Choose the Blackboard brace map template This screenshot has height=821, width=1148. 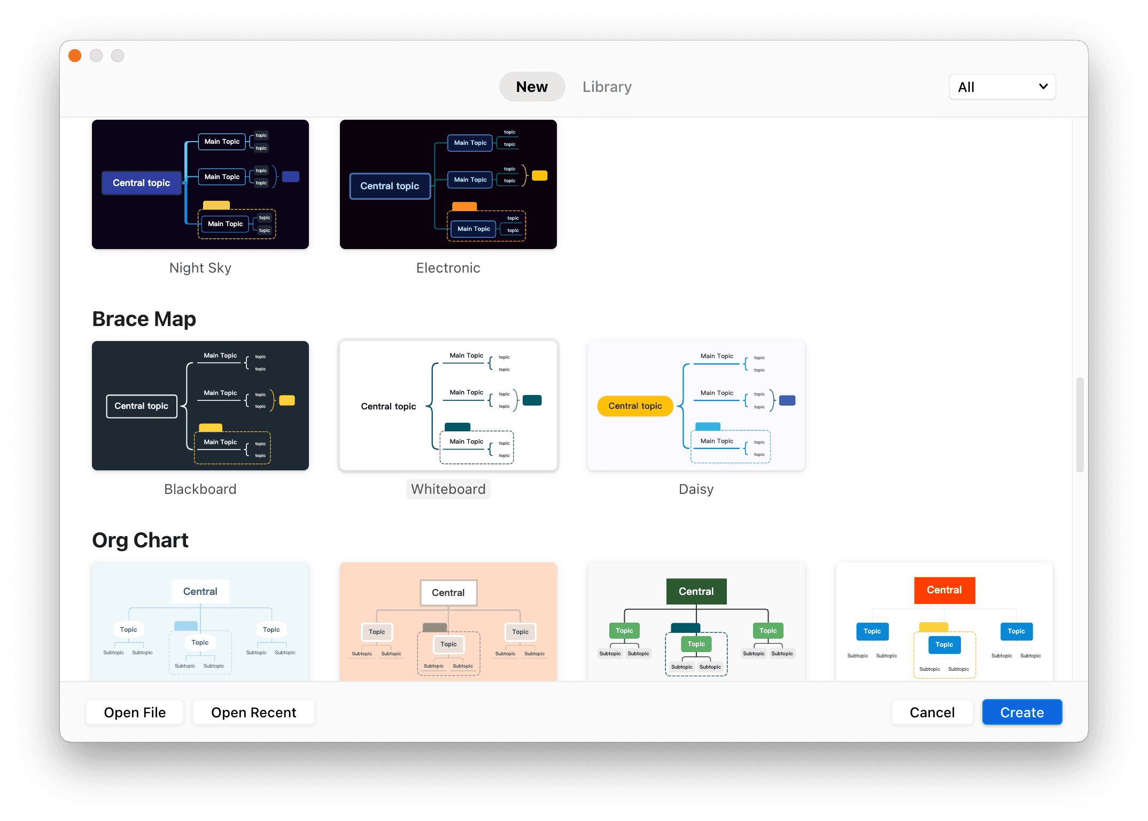click(x=200, y=406)
